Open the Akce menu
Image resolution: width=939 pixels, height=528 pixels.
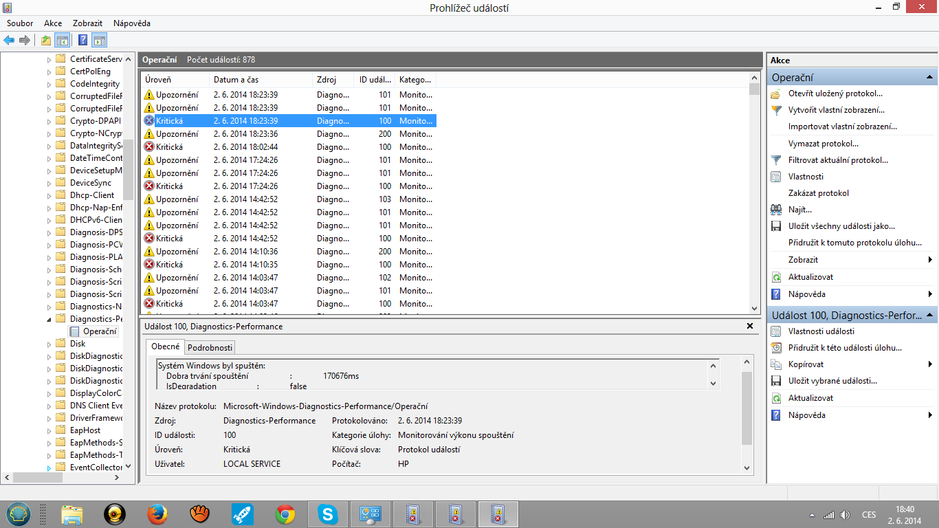pyautogui.click(x=53, y=23)
